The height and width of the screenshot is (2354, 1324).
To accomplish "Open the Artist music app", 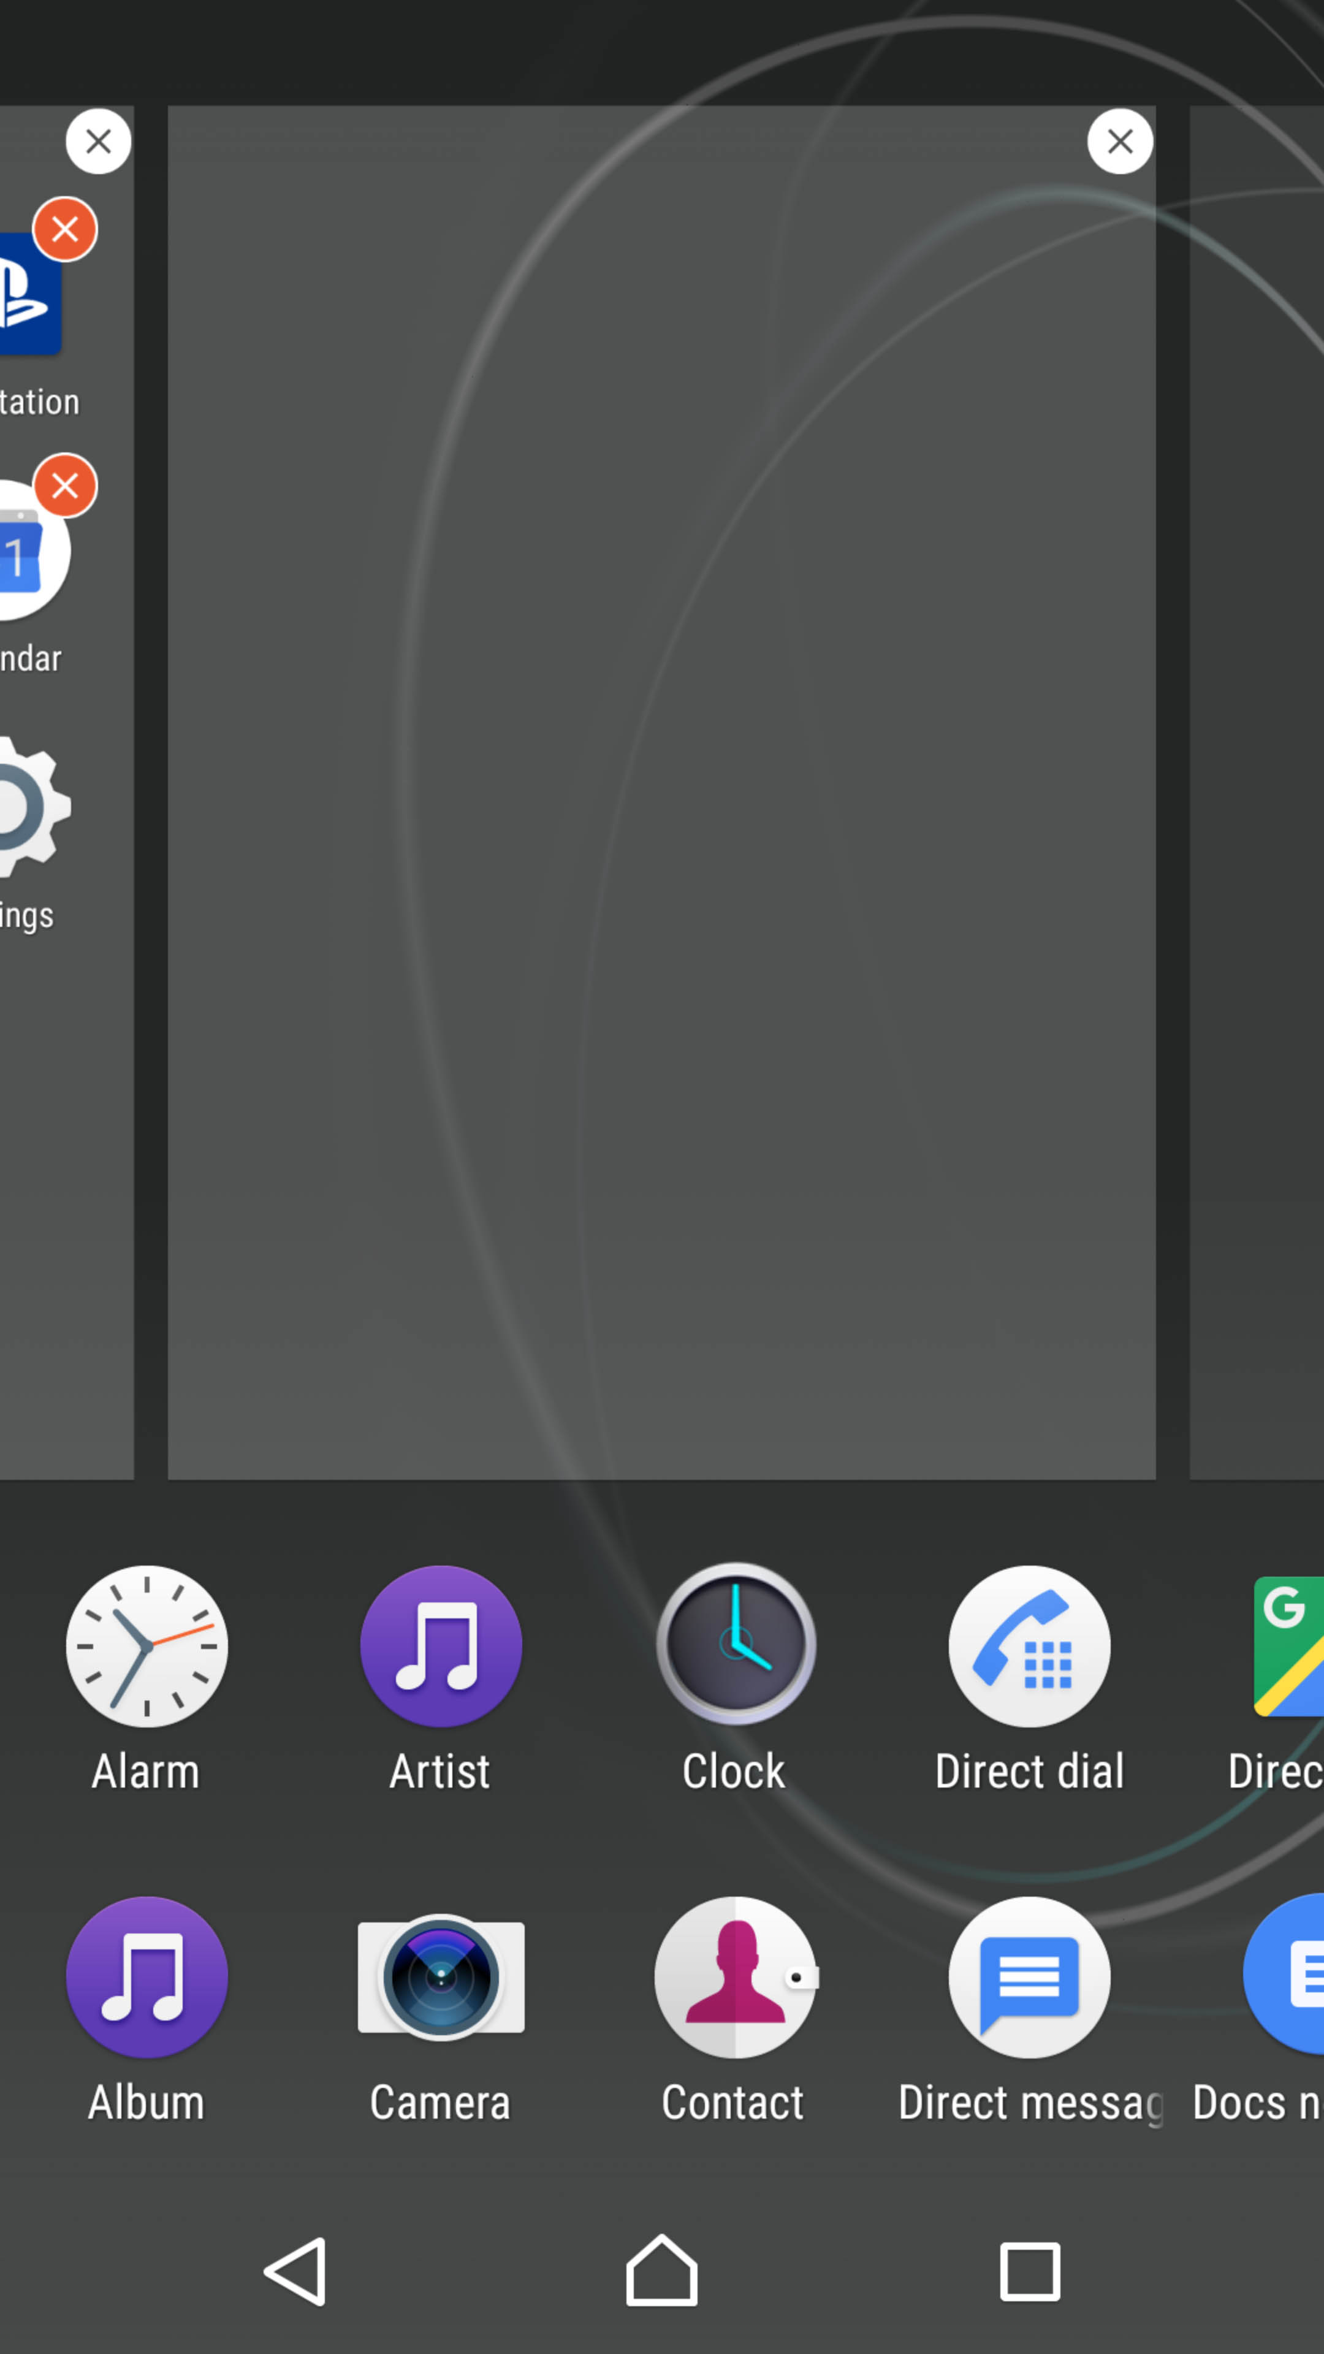I will click(x=441, y=1646).
